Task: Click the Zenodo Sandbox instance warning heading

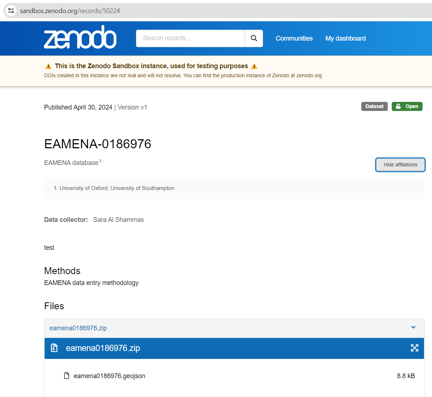Action: (151, 66)
